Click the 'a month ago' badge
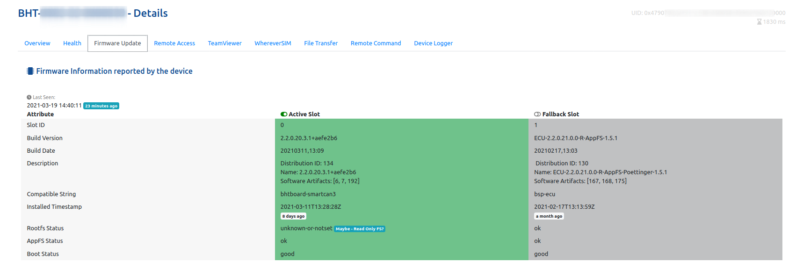 tap(549, 216)
